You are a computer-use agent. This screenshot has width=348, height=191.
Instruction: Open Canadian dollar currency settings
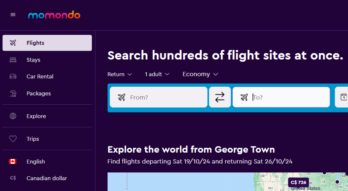[47, 178]
